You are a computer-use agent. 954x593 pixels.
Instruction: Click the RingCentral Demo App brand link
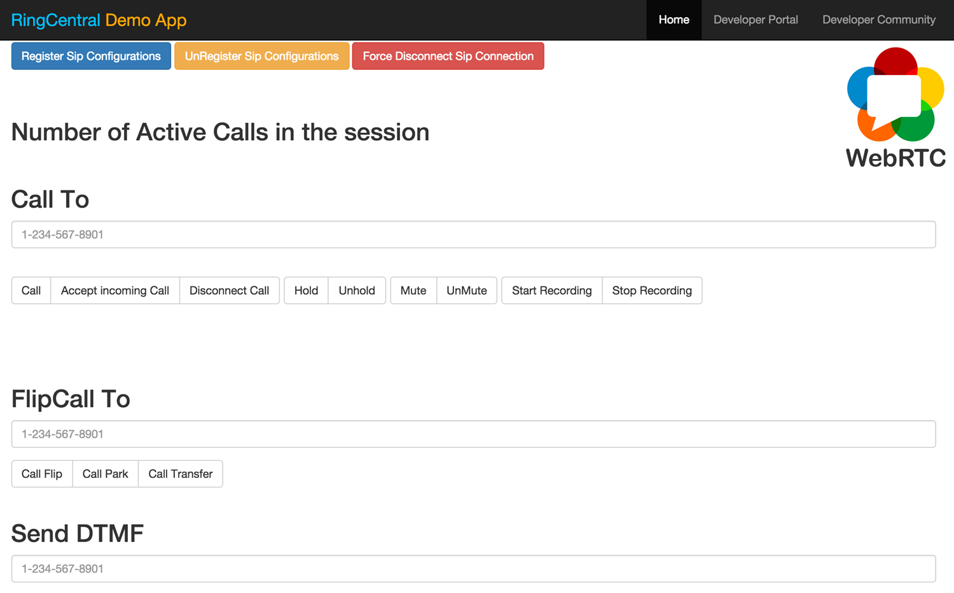click(99, 20)
